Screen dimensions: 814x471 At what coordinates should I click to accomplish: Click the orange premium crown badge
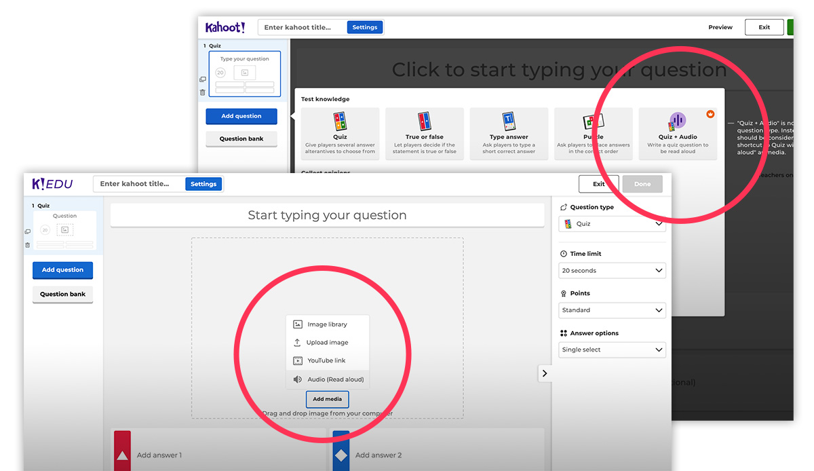tap(710, 114)
